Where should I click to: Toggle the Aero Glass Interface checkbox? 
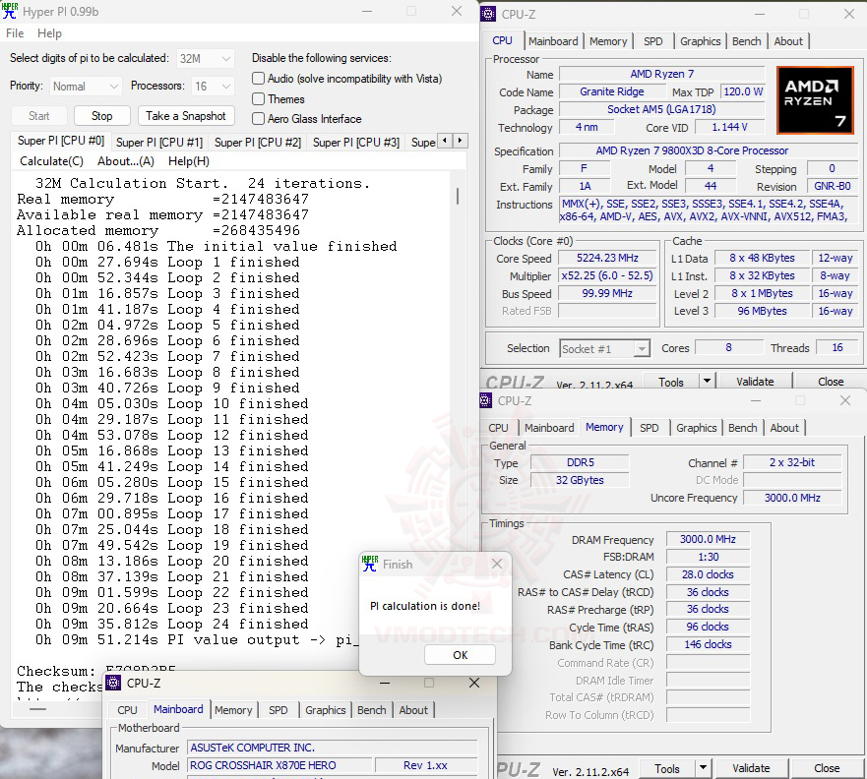click(258, 118)
